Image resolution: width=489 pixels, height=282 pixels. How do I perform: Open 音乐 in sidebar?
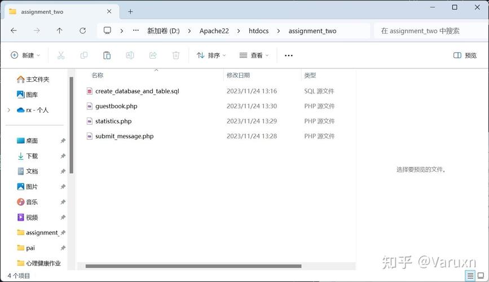[x=27, y=202]
